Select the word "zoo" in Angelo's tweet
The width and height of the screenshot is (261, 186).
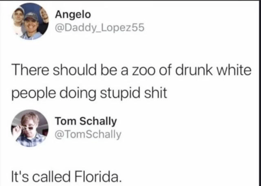tap(144, 70)
